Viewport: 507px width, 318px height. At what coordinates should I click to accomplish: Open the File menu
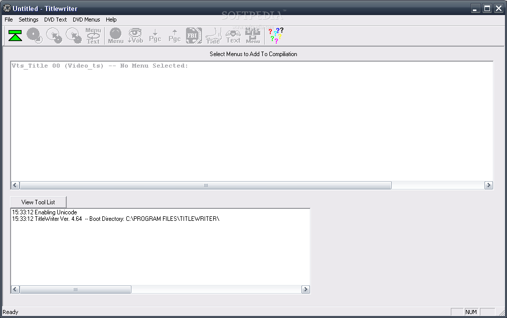[9, 20]
